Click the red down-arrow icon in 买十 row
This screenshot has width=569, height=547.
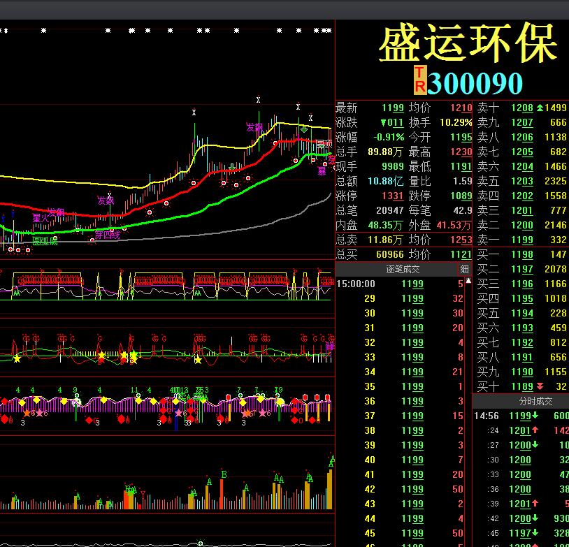coord(540,386)
